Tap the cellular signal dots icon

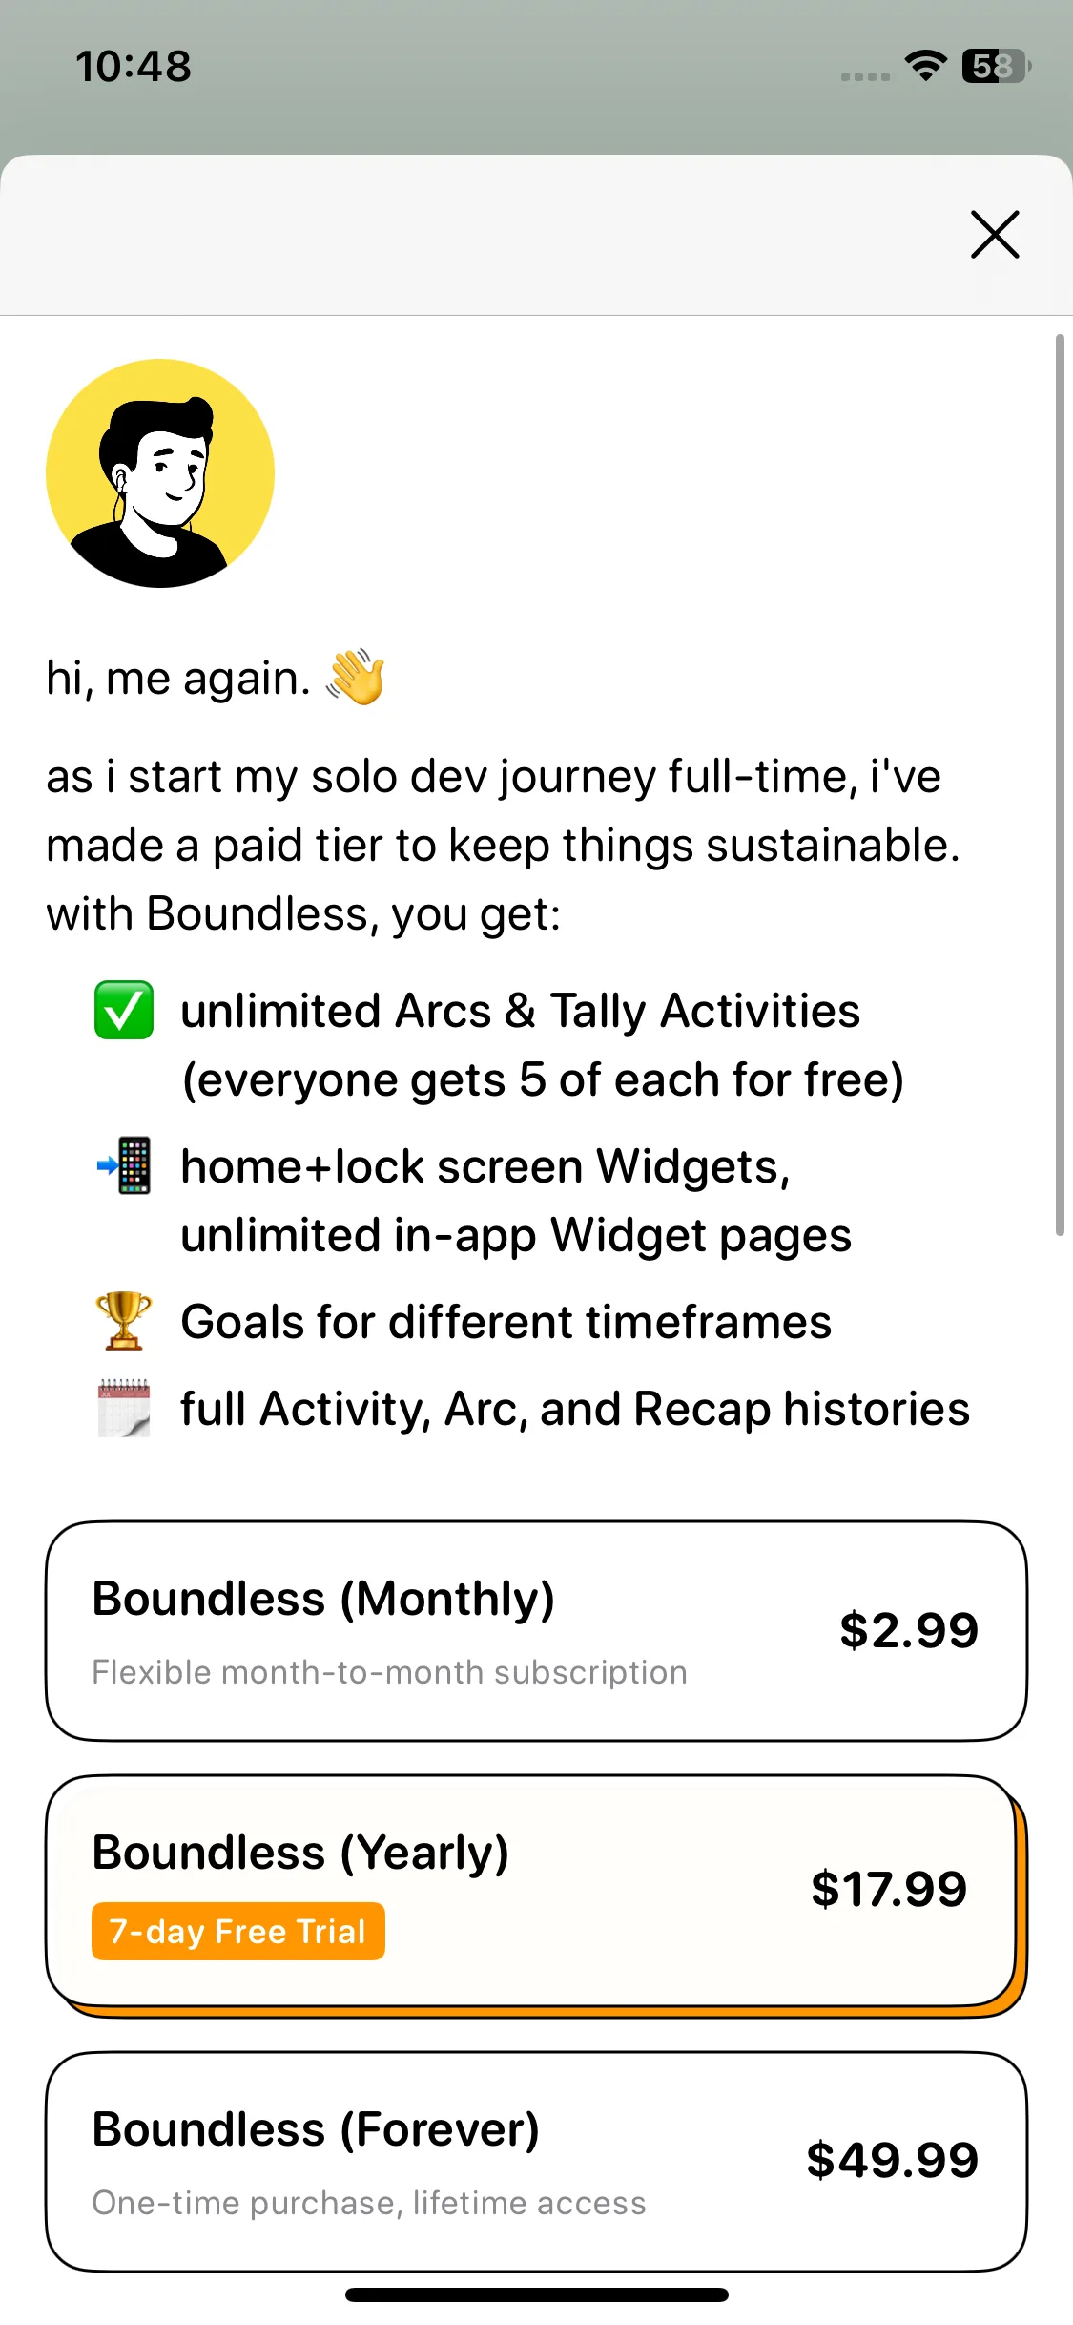865,76
